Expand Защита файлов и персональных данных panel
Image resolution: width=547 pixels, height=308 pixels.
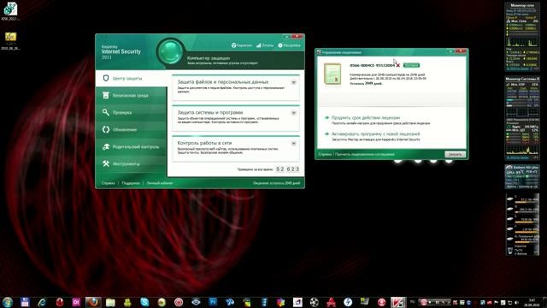(294, 82)
